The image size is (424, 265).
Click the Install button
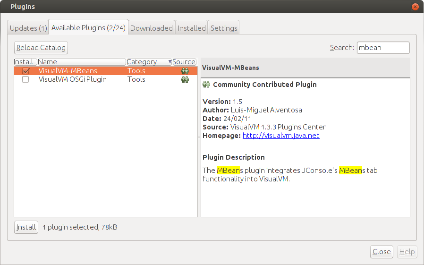26,227
